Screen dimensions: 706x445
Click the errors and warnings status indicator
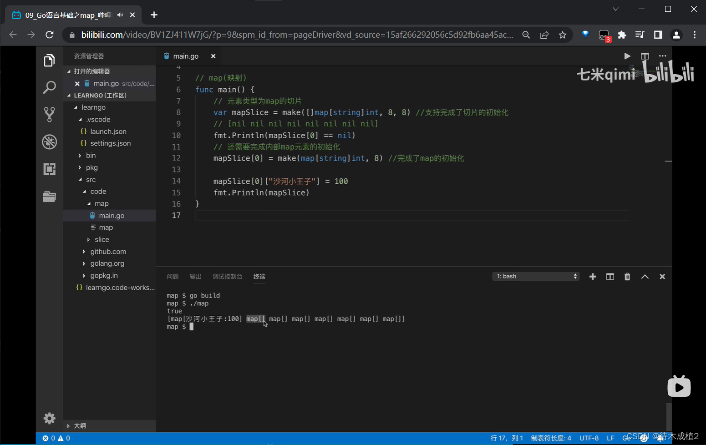coord(56,438)
